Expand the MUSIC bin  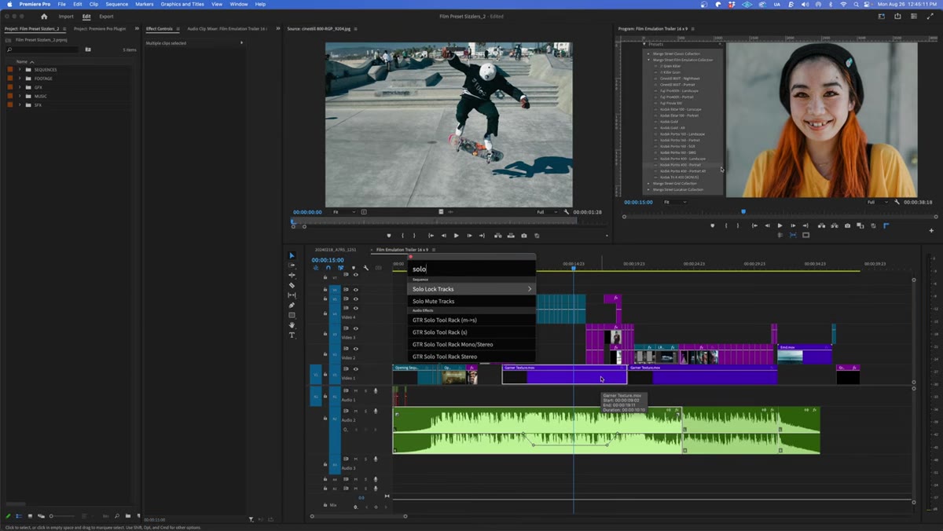[x=20, y=96]
